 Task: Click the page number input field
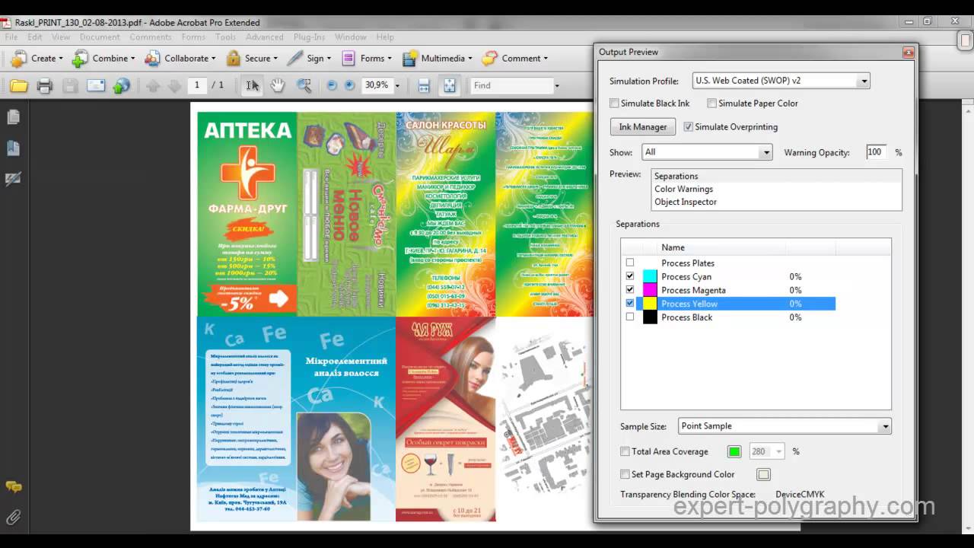click(196, 85)
